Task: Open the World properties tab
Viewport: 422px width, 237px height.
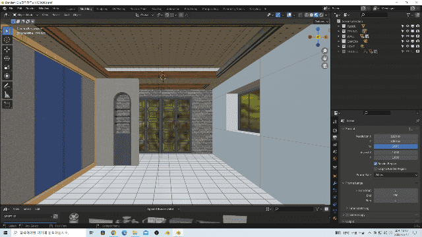Action: coord(335,159)
